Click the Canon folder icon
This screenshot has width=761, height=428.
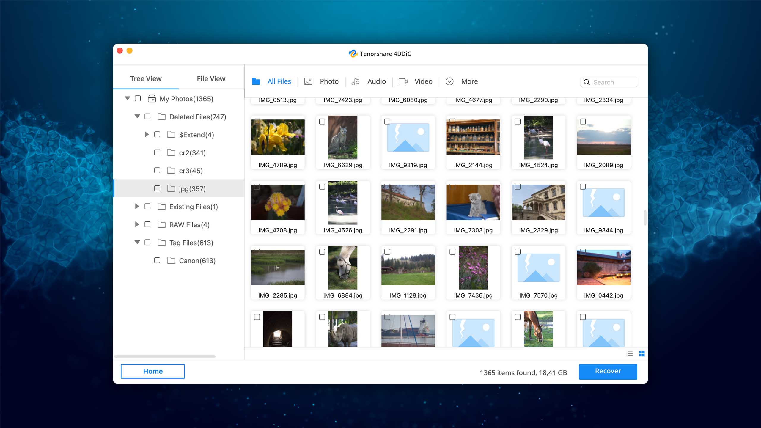(171, 260)
